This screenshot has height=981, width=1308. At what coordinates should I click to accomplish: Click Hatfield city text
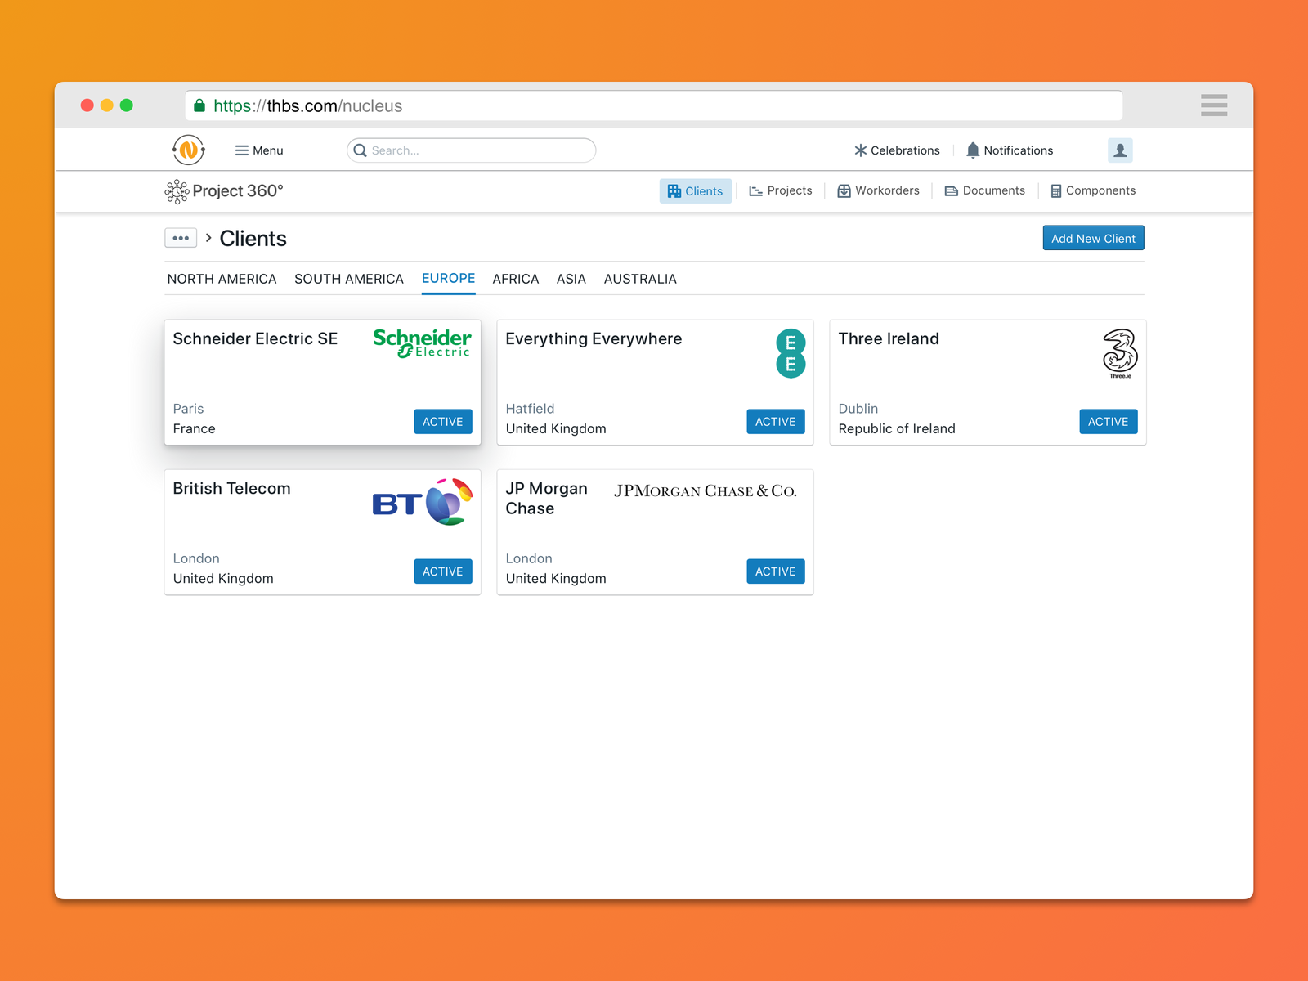tap(530, 409)
